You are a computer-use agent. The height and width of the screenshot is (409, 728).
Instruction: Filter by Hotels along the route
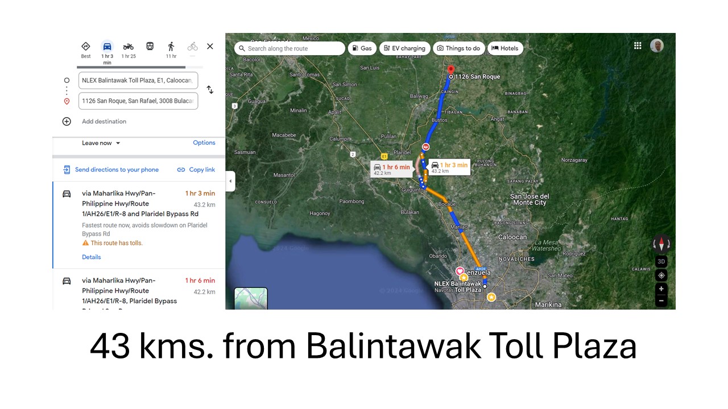click(x=504, y=48)
